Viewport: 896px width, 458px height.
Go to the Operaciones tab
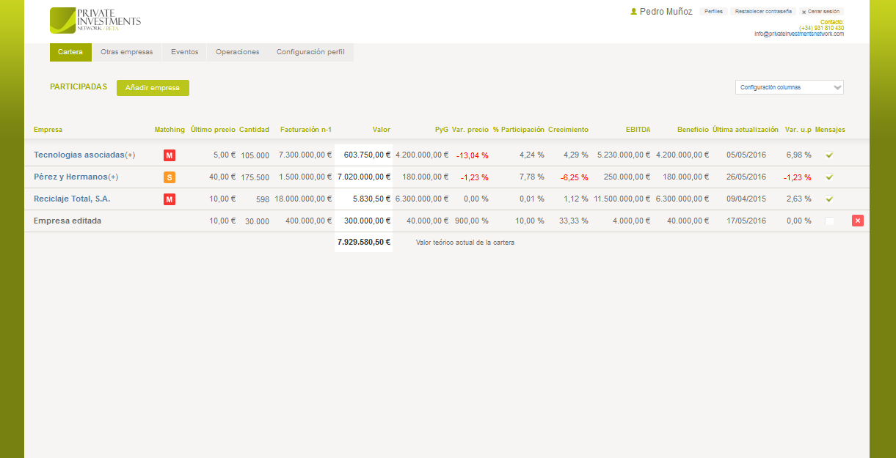pyautogui.click(x=237, y=52)
